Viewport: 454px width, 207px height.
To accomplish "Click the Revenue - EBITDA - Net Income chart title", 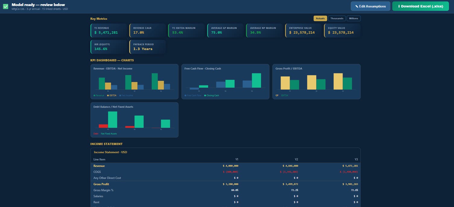I will coord(113,69).
